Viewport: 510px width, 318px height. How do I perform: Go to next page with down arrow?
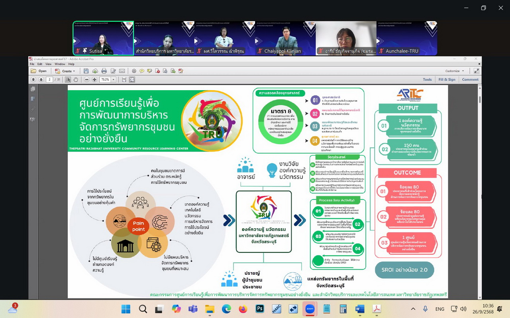click(41, 79)
